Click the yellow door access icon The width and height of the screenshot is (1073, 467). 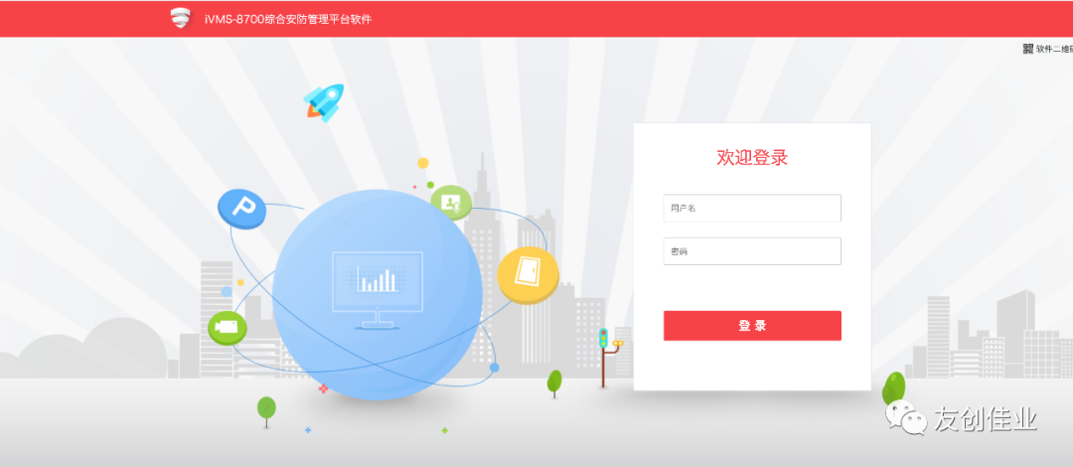[528, 274]
